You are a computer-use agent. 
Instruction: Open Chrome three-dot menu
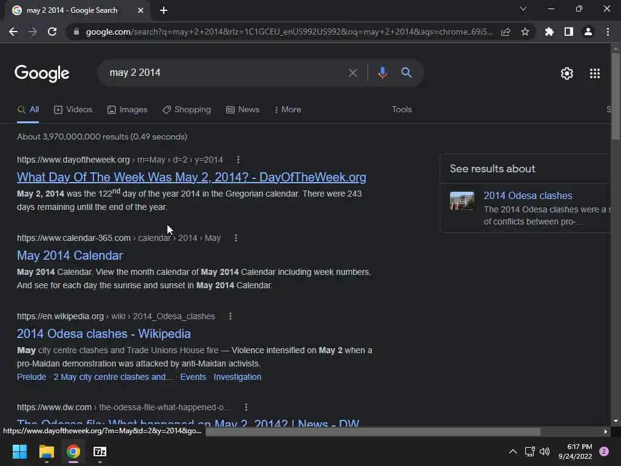(x=608, y=32)
